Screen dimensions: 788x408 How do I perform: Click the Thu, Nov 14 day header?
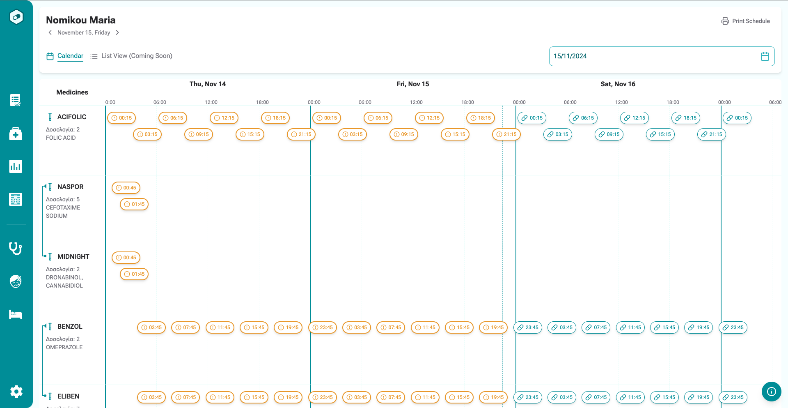tap(208, 84)
